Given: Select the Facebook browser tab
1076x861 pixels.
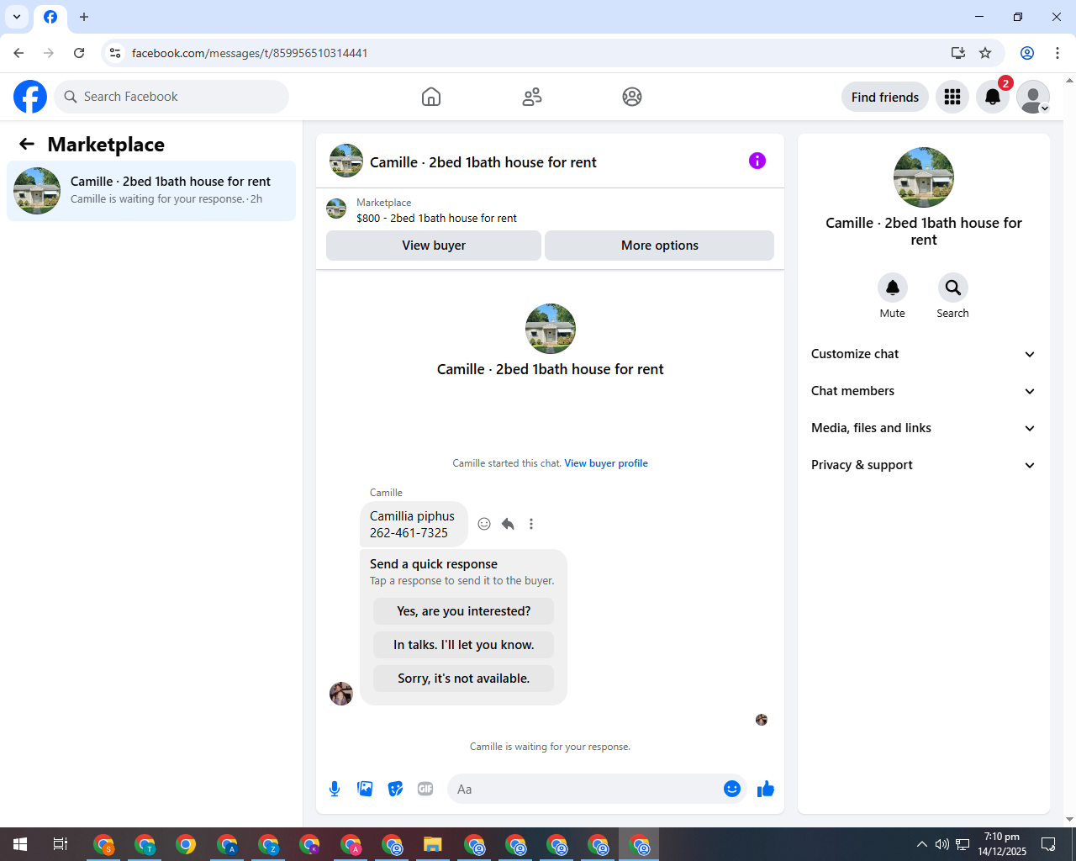Looking at the screenshot, I should tap(50, 17).
